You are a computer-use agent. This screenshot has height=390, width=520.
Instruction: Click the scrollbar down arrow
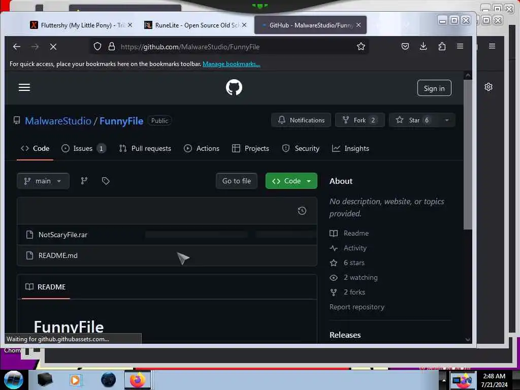click(x=468, y=339)
